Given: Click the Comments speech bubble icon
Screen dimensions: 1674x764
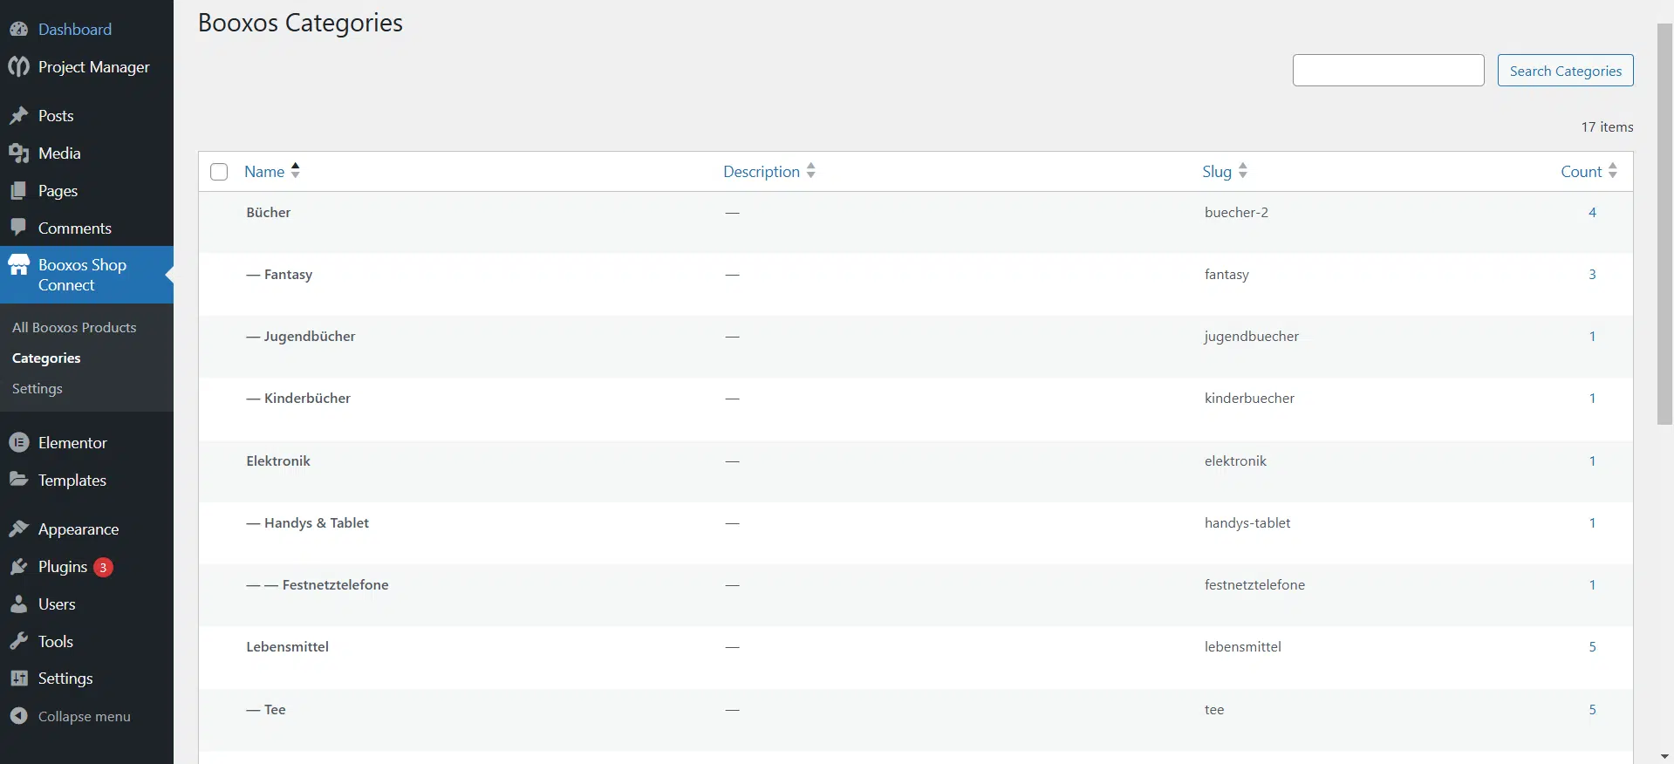Looking at the screenshot, I should pos(18,228).
